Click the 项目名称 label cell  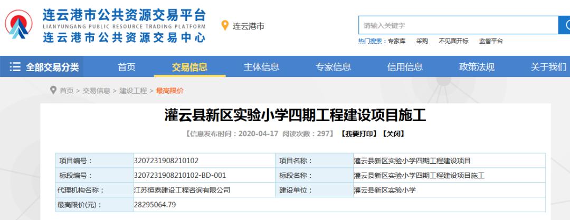tap(314, 161)
